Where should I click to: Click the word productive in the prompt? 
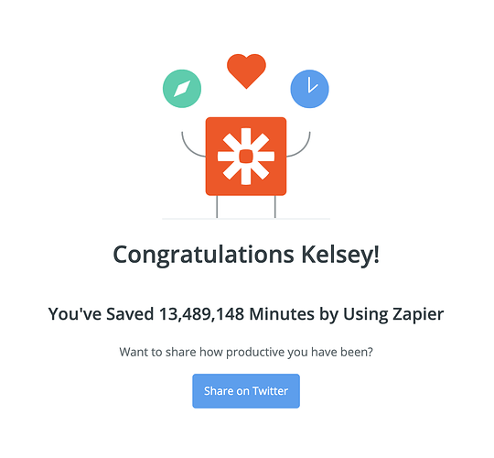pyautogui.click(x=255, y=353)
